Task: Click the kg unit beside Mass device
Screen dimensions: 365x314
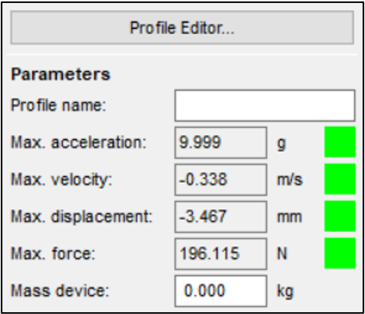Action: click(x=286, y=291)
